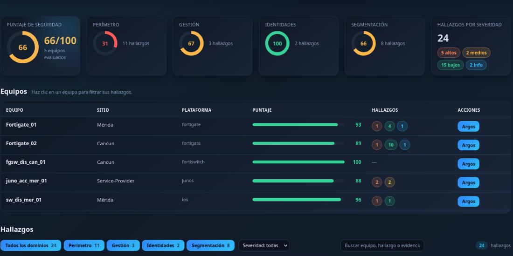
Task: Focus the Buscar equipo search field
Action: (382, 245)
